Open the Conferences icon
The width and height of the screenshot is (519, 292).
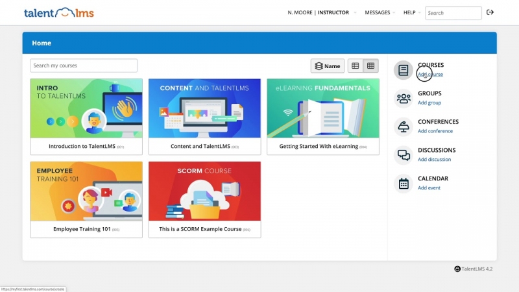[403, 127]
